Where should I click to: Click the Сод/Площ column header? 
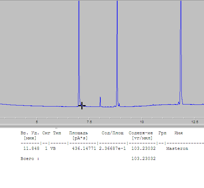pos(112,133)
